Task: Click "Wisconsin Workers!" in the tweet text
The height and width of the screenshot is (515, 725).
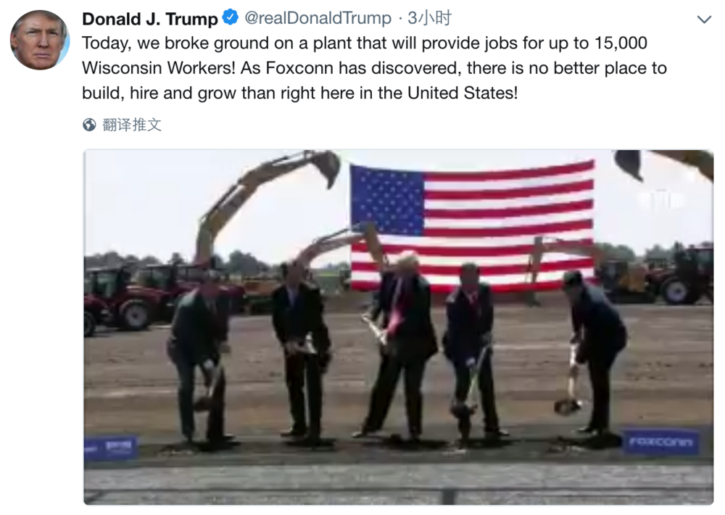Action: point(159,68)
